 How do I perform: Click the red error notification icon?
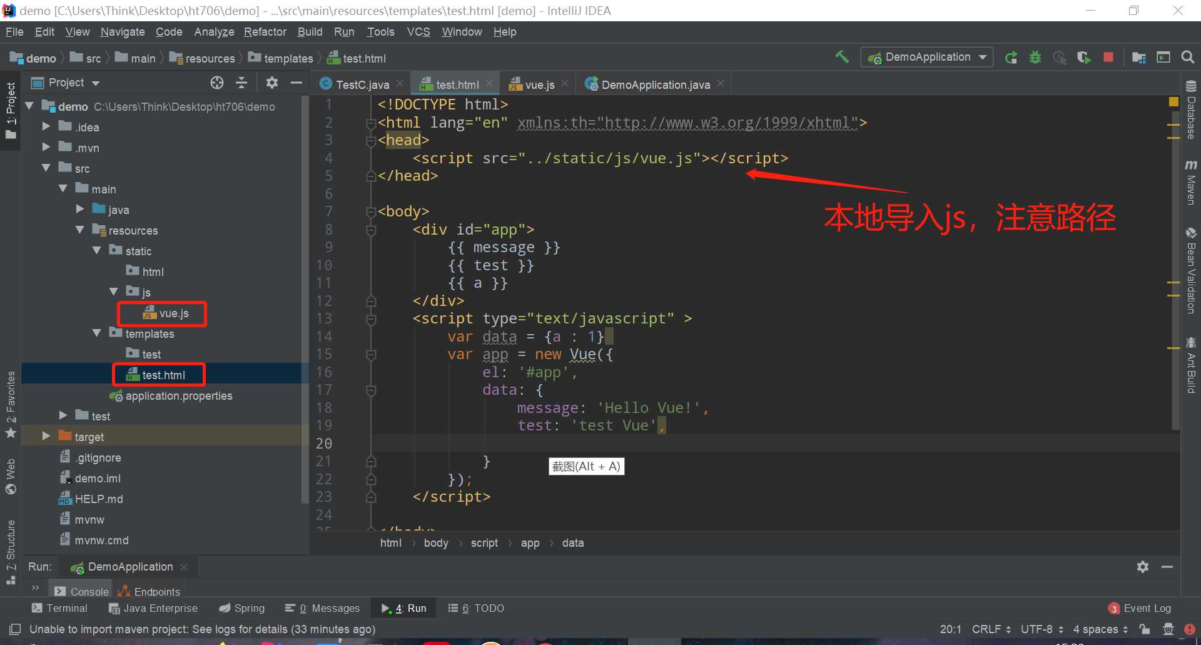[x=1190, y=629]
